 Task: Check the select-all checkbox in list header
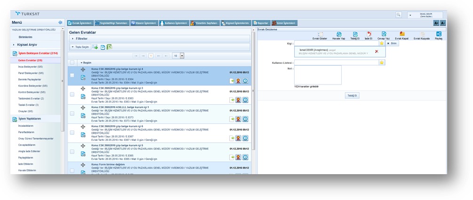point(72,62)
